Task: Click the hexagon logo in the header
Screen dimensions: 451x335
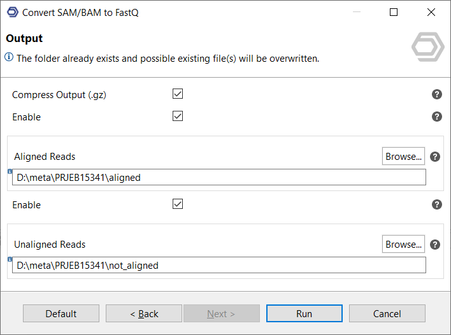Action: 427,46
